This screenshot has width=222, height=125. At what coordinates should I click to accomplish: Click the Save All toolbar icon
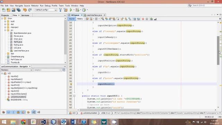18,10
